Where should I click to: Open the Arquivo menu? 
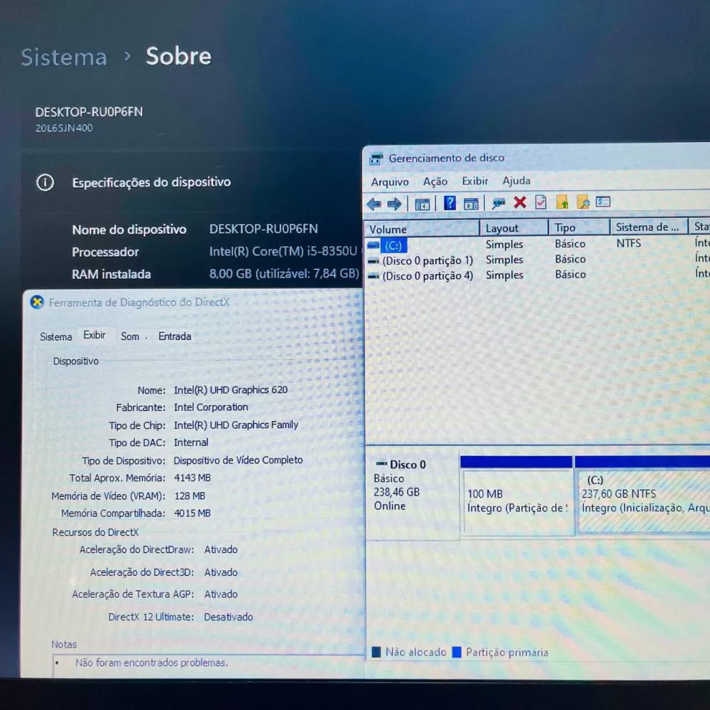point(390,182)
